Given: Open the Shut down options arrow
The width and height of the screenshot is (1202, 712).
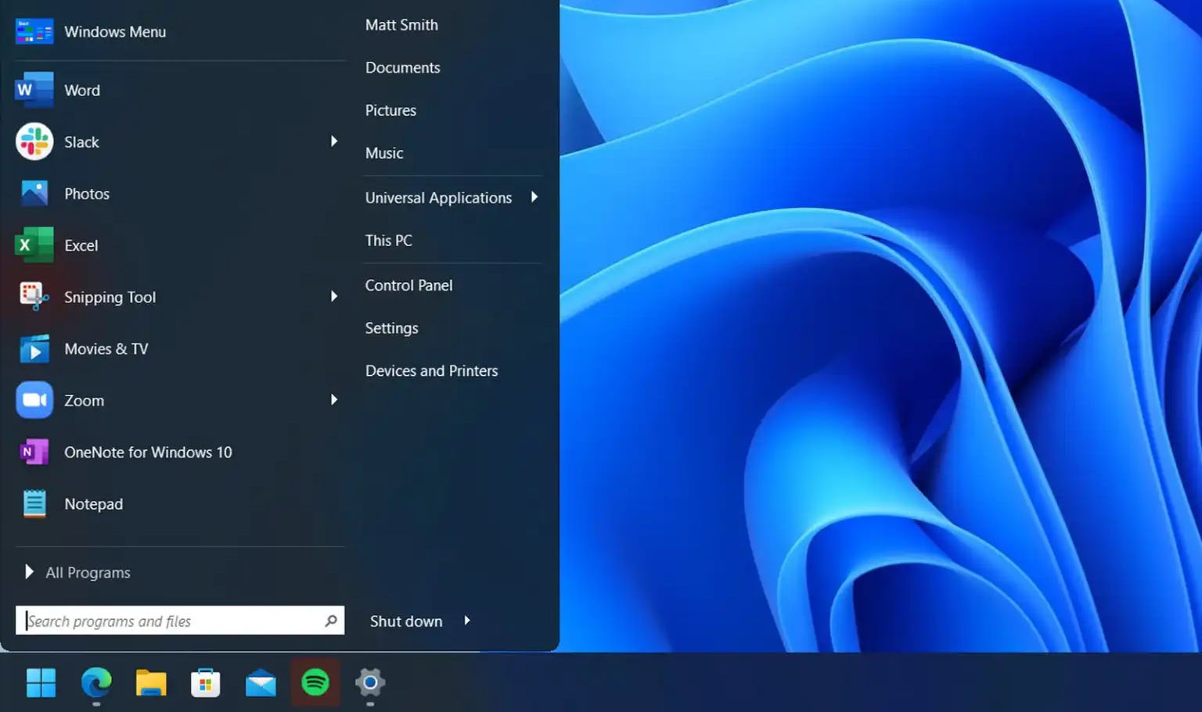Looking at the screenshot, I should click(x=467, y=621).
